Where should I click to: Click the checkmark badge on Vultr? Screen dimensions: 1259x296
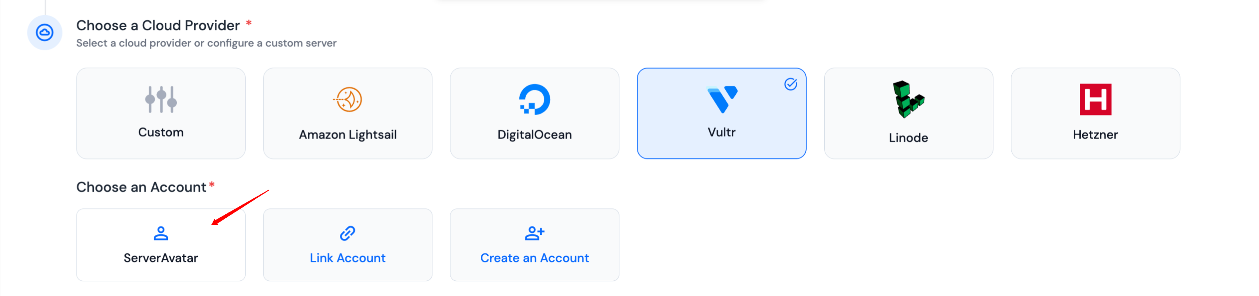point(790,83)
